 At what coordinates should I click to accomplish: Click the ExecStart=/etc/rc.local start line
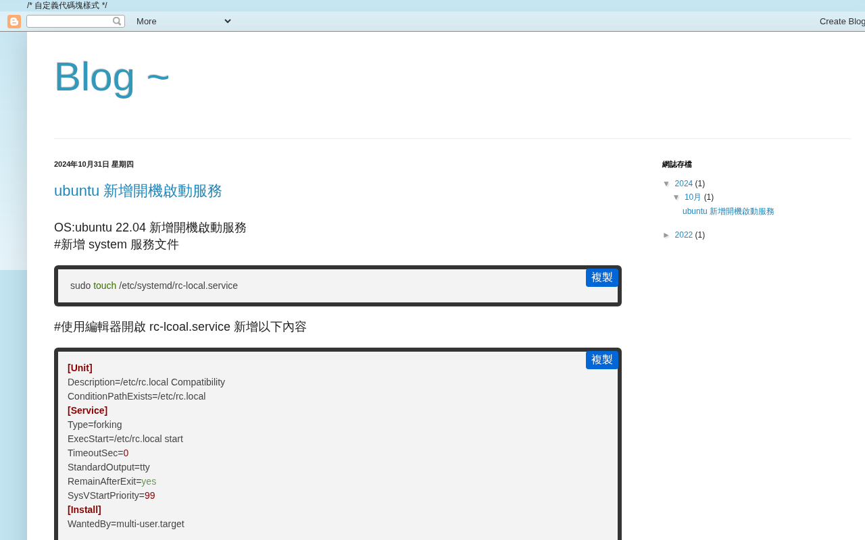[125, 439]
